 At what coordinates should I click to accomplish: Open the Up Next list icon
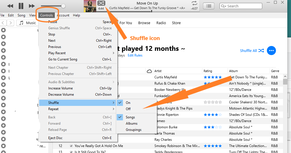(209, 6)
